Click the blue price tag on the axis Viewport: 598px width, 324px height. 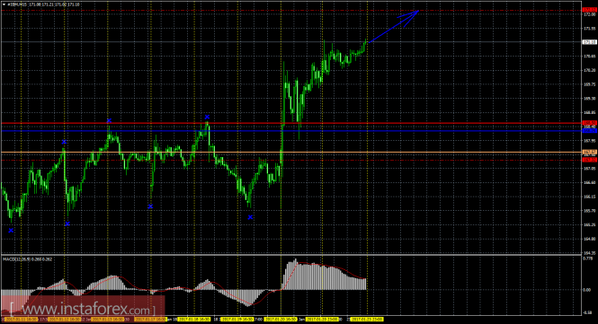(590, 131)
